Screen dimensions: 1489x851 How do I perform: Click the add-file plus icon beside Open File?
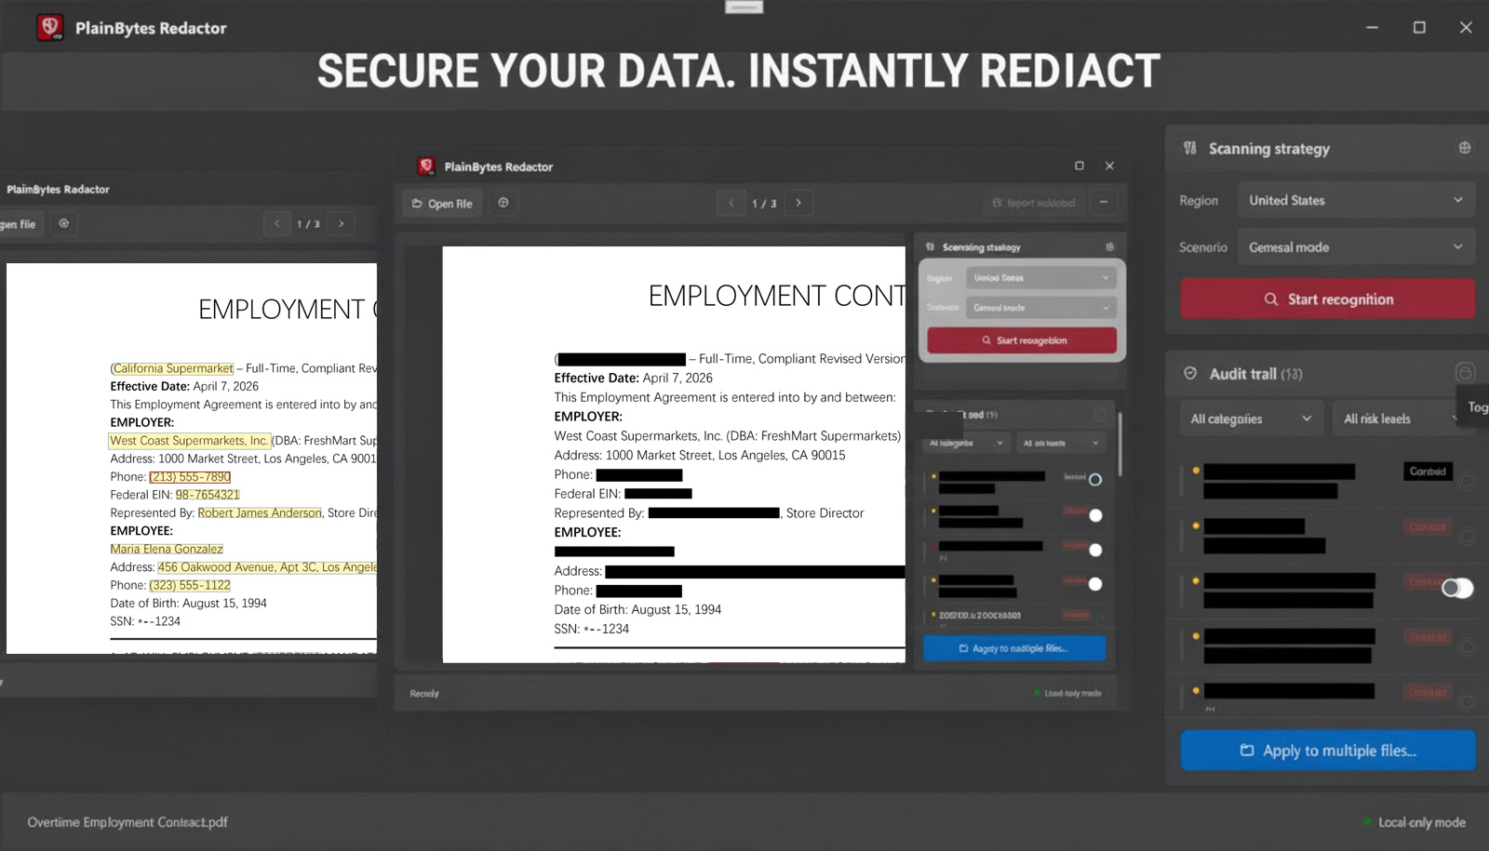503,203
